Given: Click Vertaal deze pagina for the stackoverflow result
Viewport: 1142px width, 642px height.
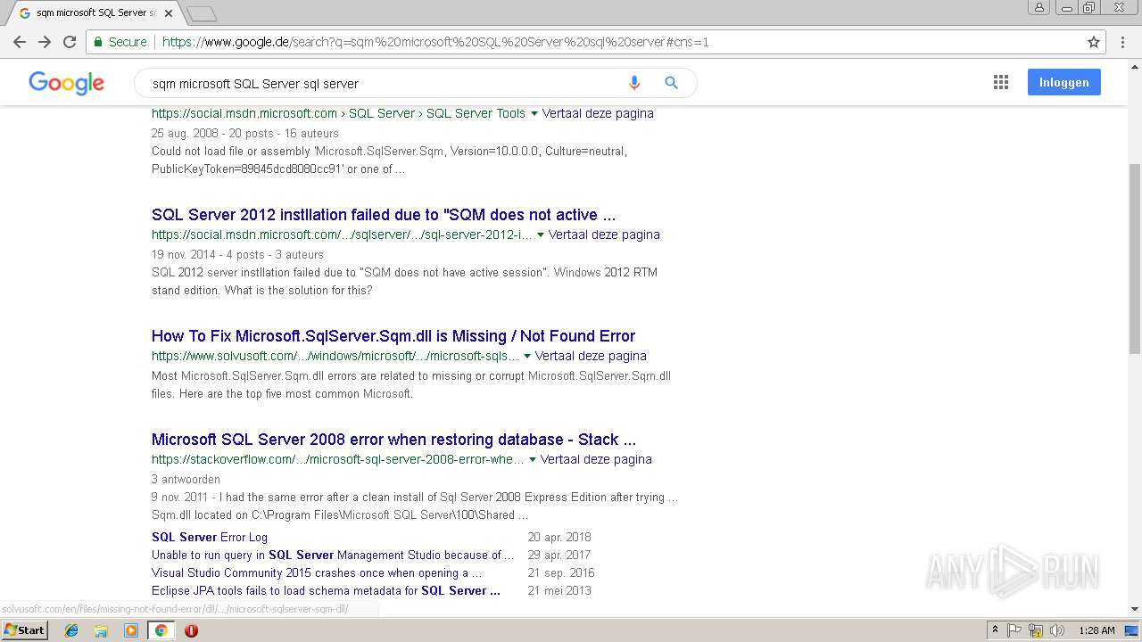Looking at the screenshot, I should (x=596, y=459).
